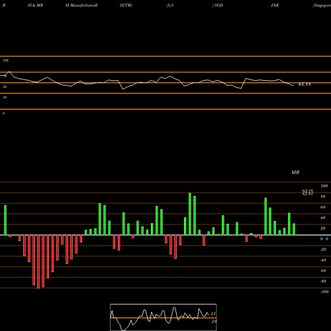This screenshot has height=331, width=331.
Task: Click the '-60' label on MR axis
Action: (323, 271)
